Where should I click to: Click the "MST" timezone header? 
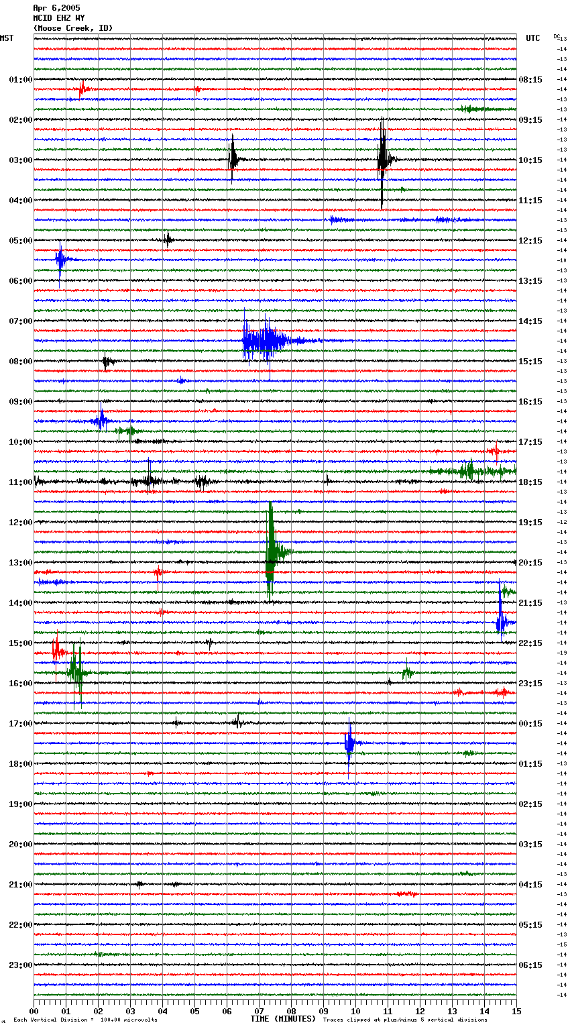7,38
